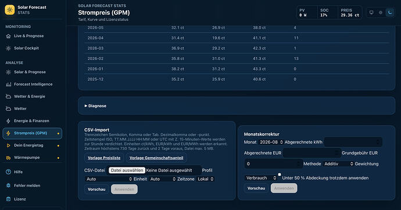Click the sun icon beside Solar Cockpit
Image resolution: width=401 pixels, height=210 pixels.
tap(9, 48)
